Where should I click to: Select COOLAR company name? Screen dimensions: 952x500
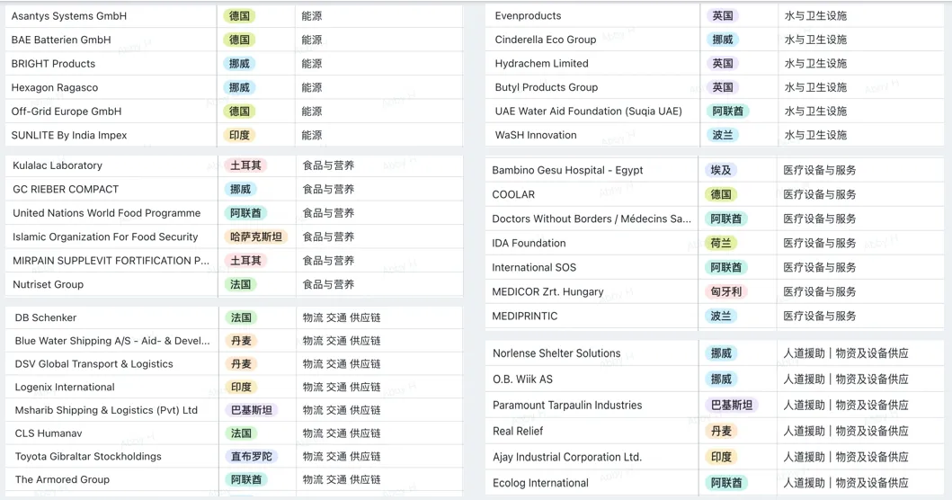513,194
